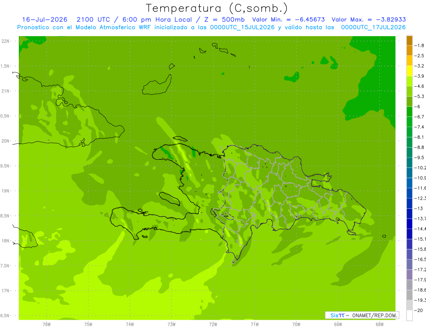Click the "-14.4" color scale value

(420, 229)
